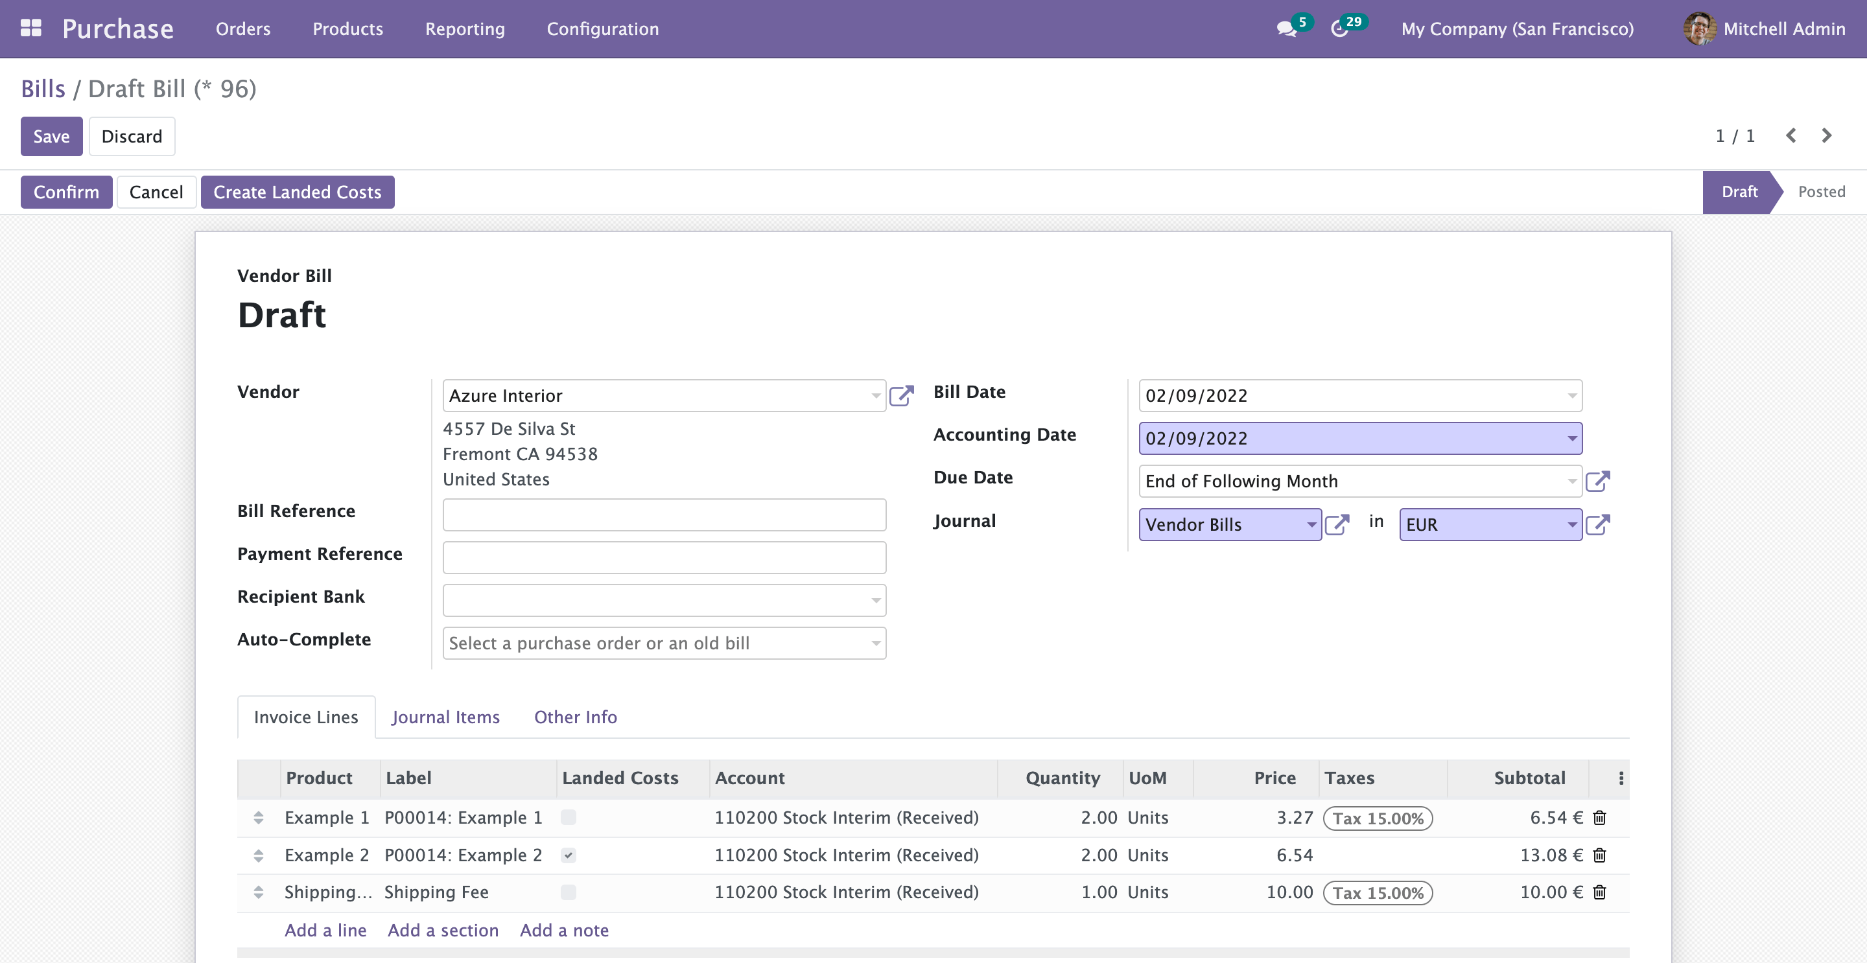Open the Reporting menu
This screenshot has width=1867, height=963.
(x=465, y=29)
